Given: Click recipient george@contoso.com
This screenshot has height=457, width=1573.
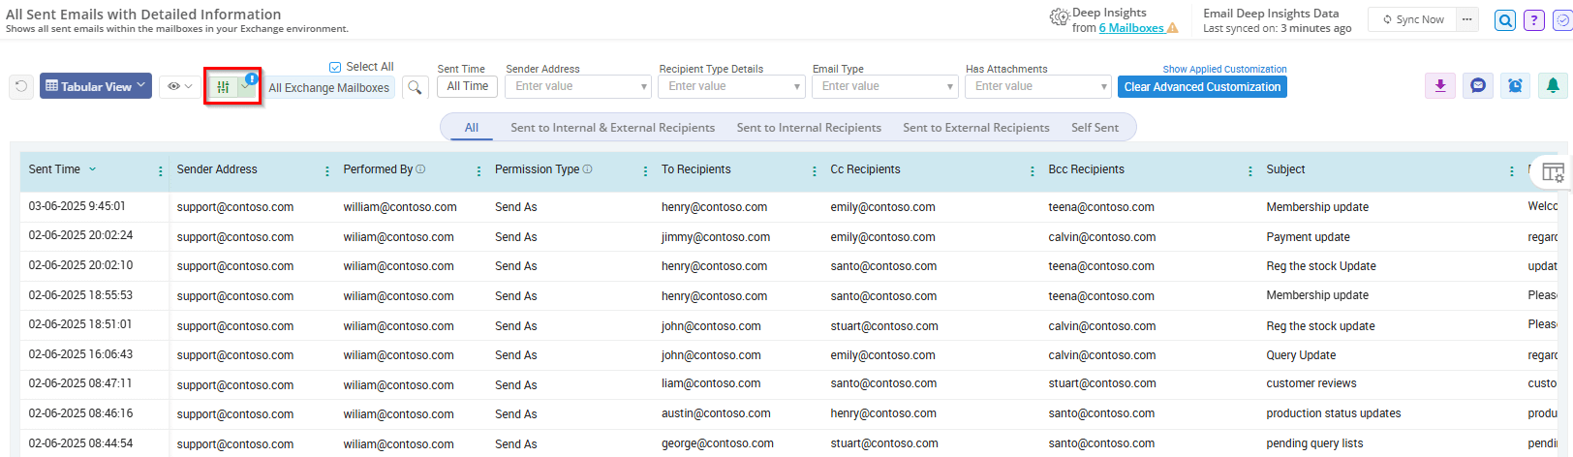Looking at the screenshot, I should (718, 443).
